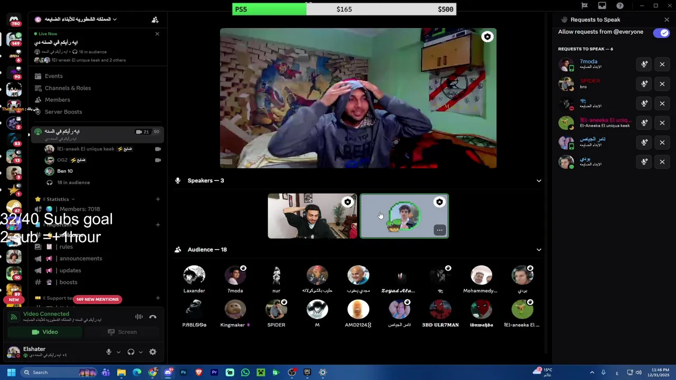
Task: Dismiss El-aneeka's speak request
Action: (662, 123)
